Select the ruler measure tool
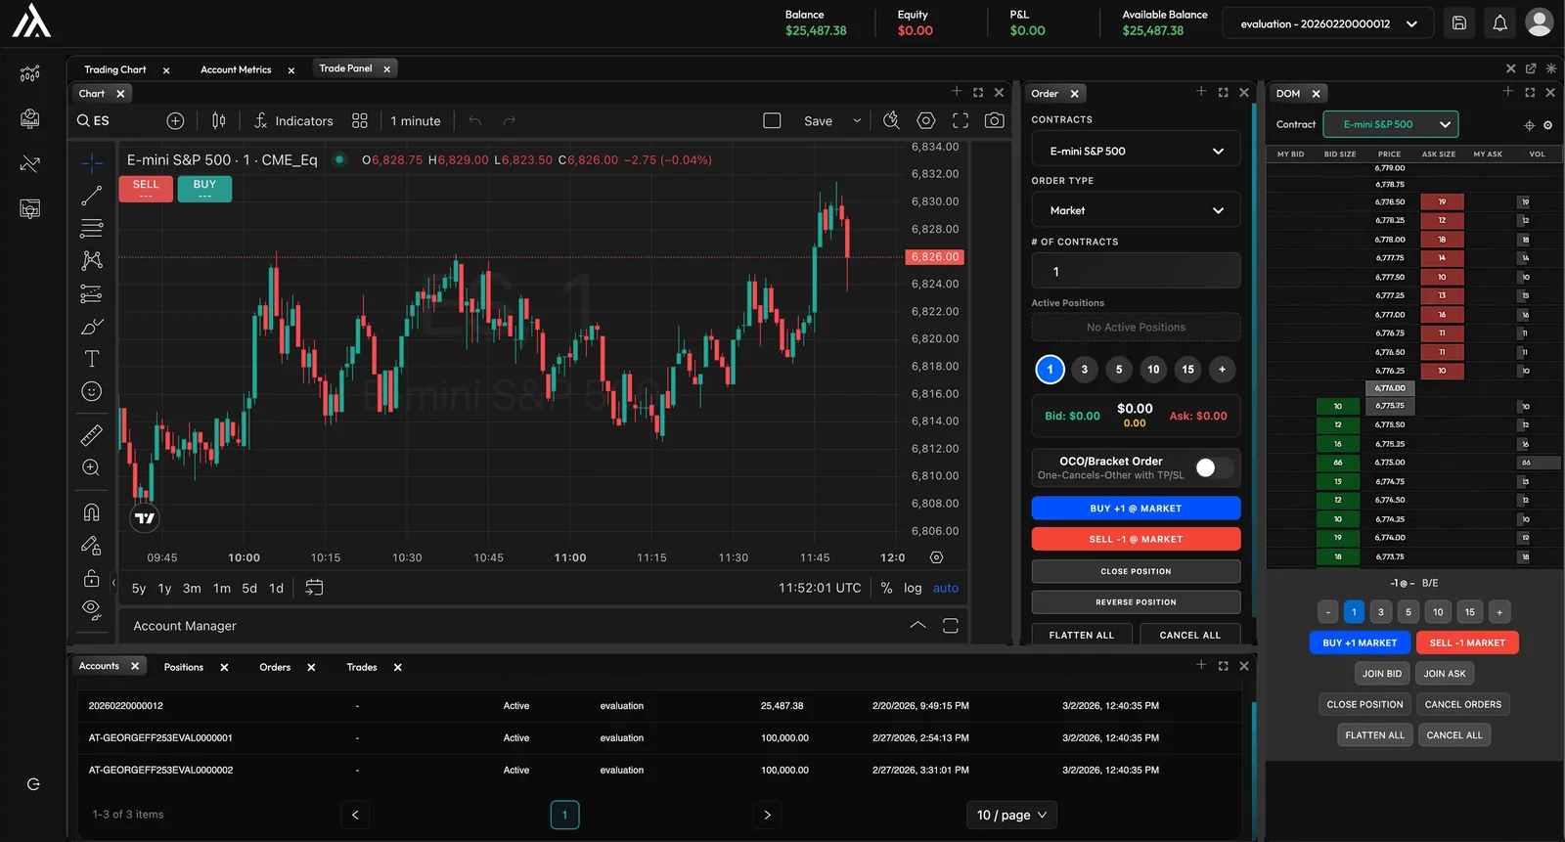The width and height of the screenshot is (1565, 842). (92, 435)
